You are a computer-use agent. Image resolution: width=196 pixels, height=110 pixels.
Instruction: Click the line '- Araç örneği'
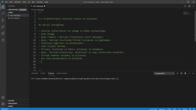(x=47, y=34)
